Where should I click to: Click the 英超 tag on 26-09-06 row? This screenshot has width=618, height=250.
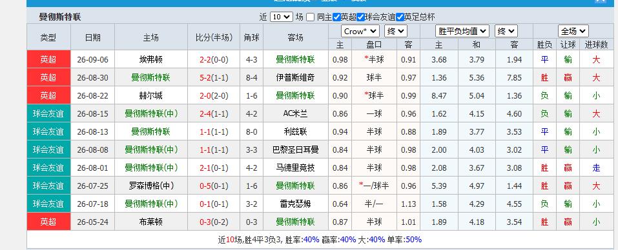48,60
